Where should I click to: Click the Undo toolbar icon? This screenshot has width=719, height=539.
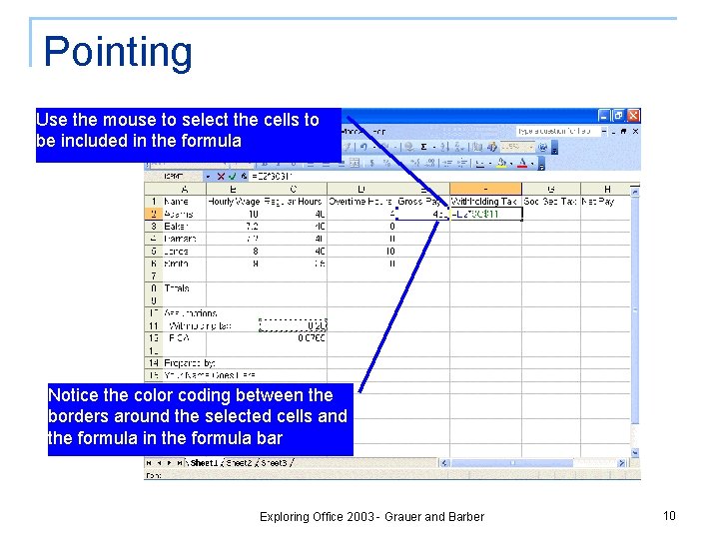coord(363,147)
